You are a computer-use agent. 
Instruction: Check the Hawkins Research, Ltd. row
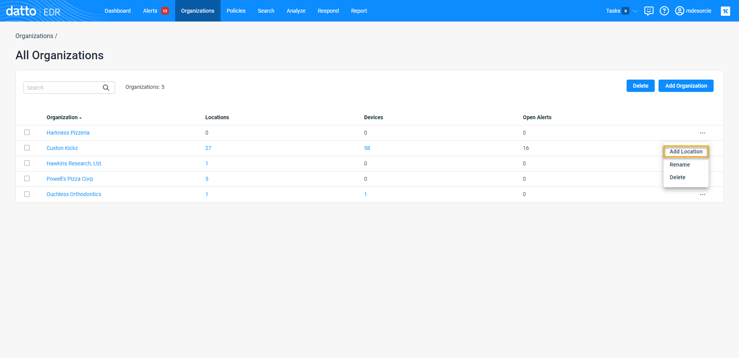pyautogui.click(x=27, y=163)
